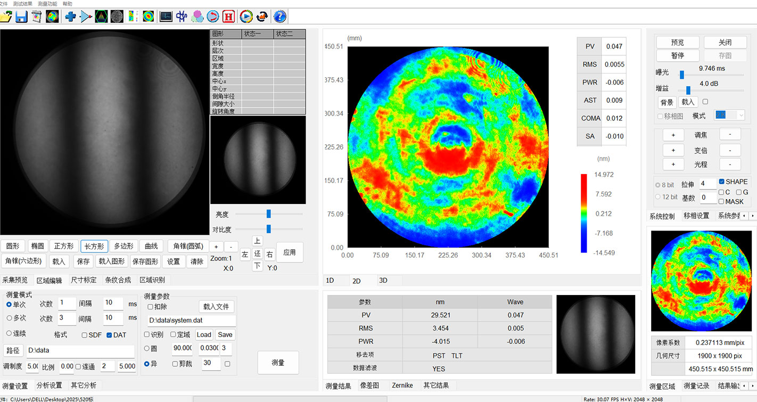The height and width of the screenshot is (402, 757).
Task: Click the open folder toolbar icon
Action: 6,17
